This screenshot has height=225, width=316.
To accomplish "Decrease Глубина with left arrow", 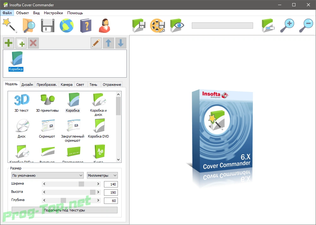I will click(44, 200).
